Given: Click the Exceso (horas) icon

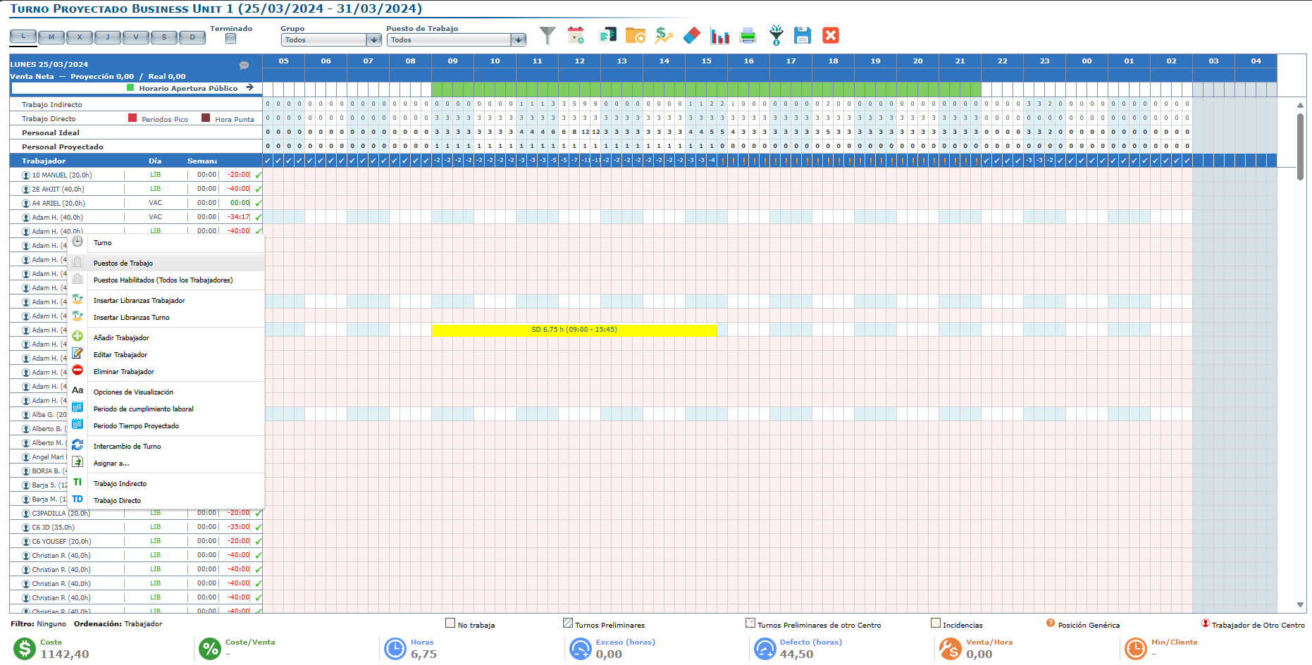Looking at the screenshot, I should point(581,649).
